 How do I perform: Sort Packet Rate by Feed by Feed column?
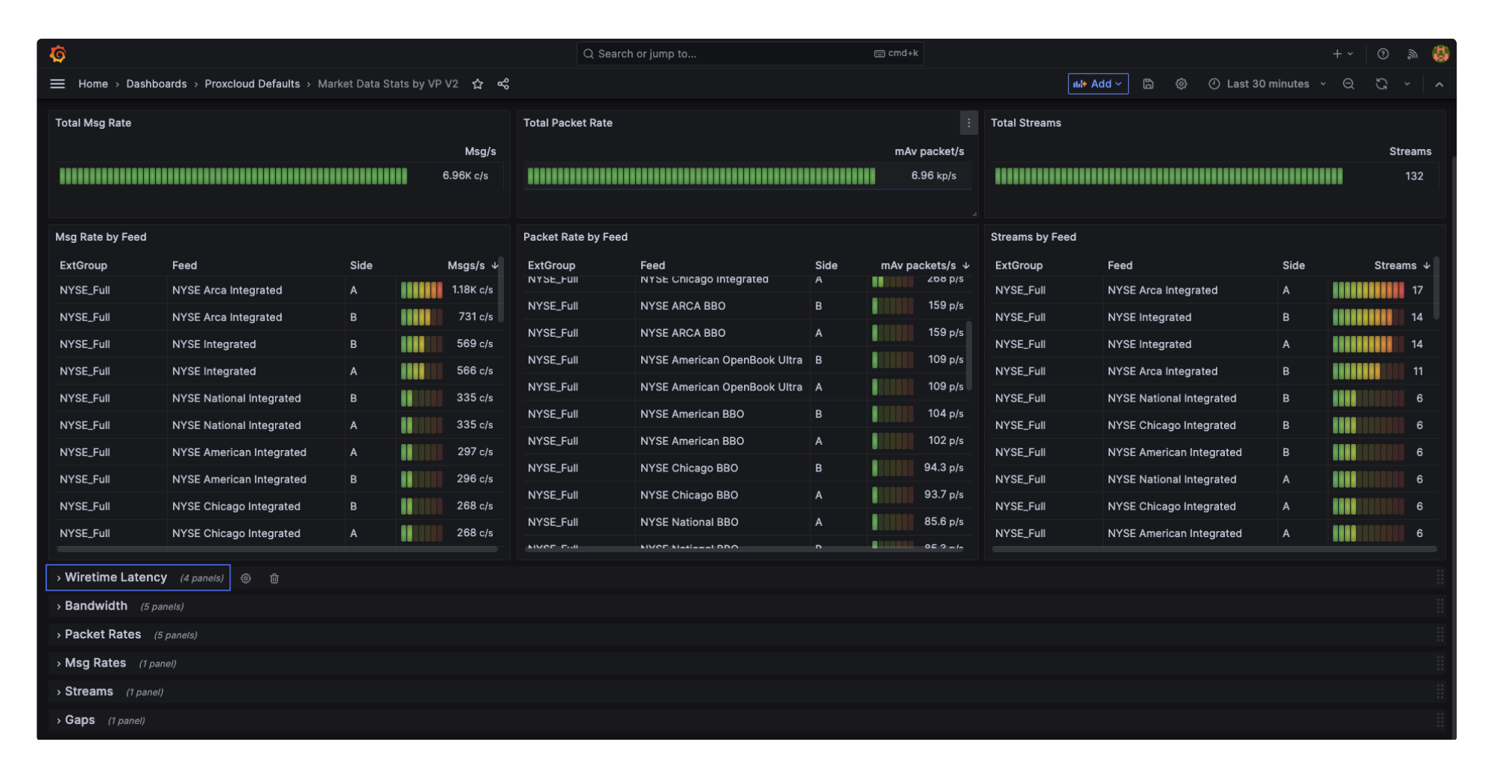[x=652, y=265]
